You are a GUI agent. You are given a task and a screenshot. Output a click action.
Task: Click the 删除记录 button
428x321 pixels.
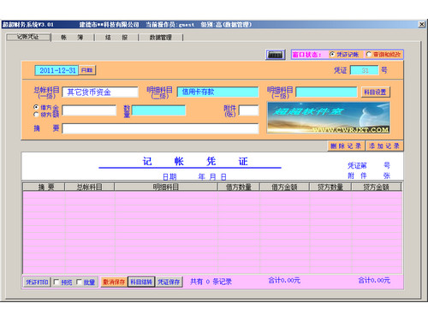click(x=346, y=146)
